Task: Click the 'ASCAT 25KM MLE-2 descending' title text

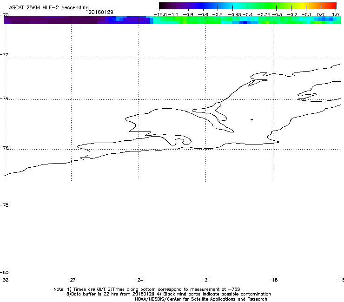Action: [x=49, y=8]
